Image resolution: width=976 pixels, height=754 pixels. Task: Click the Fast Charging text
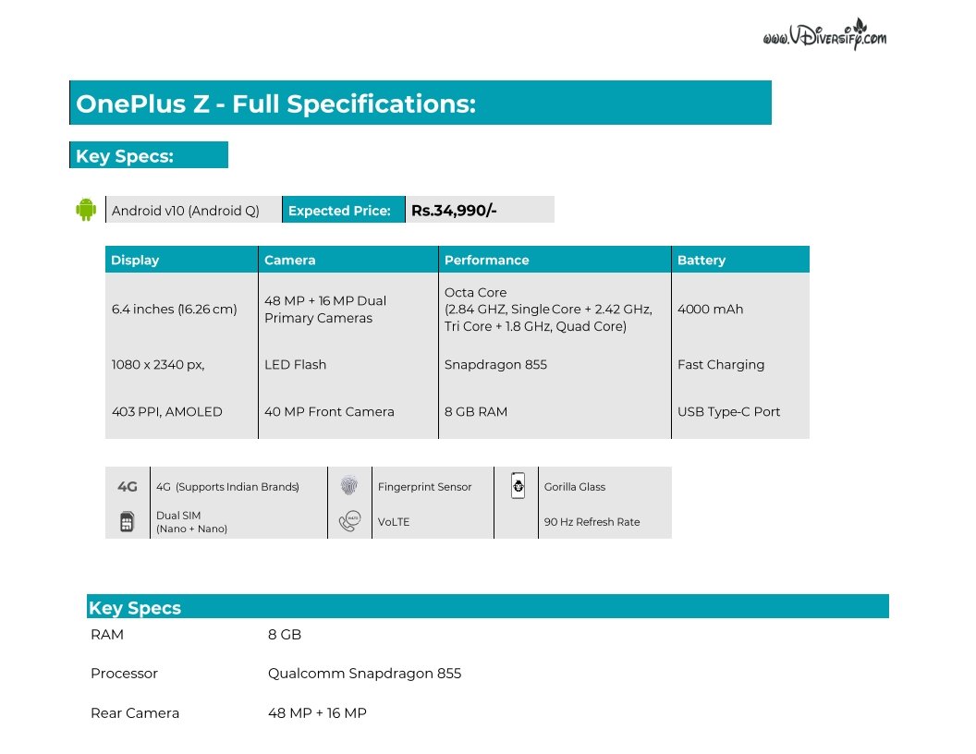(x=721, y=365)
